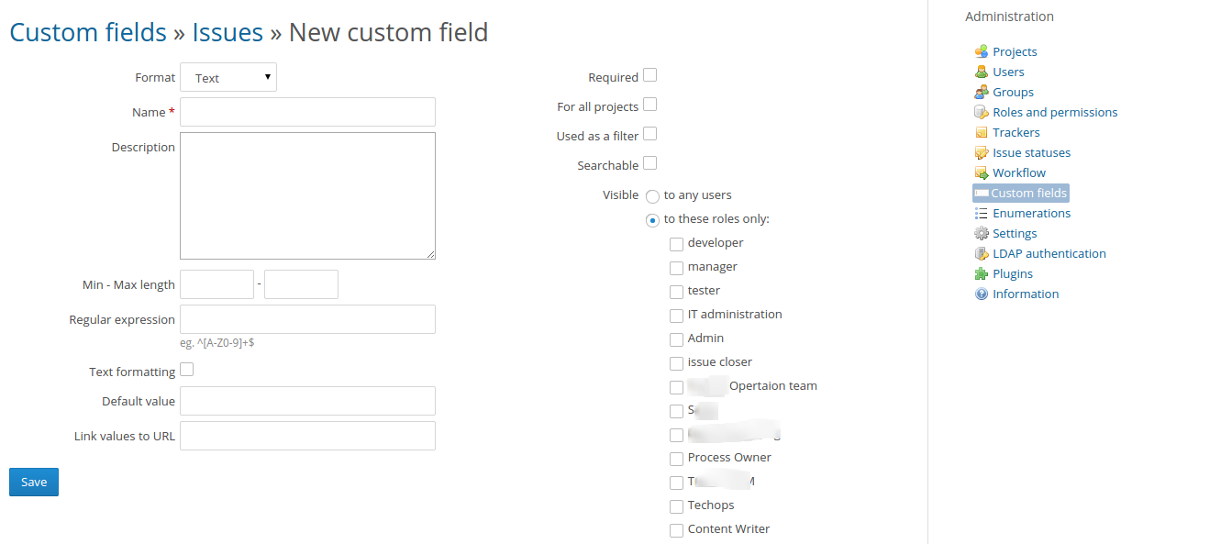Open LDAP authentication menu item
The height and width of the screenshot is (544, 1232).
1049,253
